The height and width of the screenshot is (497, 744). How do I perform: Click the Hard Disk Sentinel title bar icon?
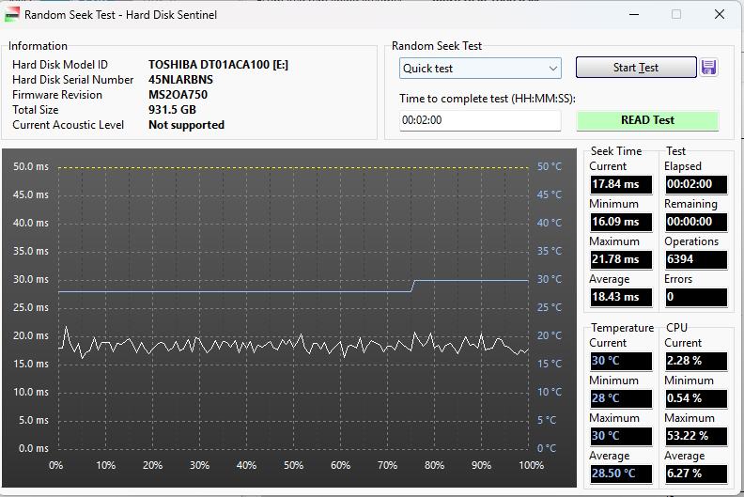(x=12, y=14)
